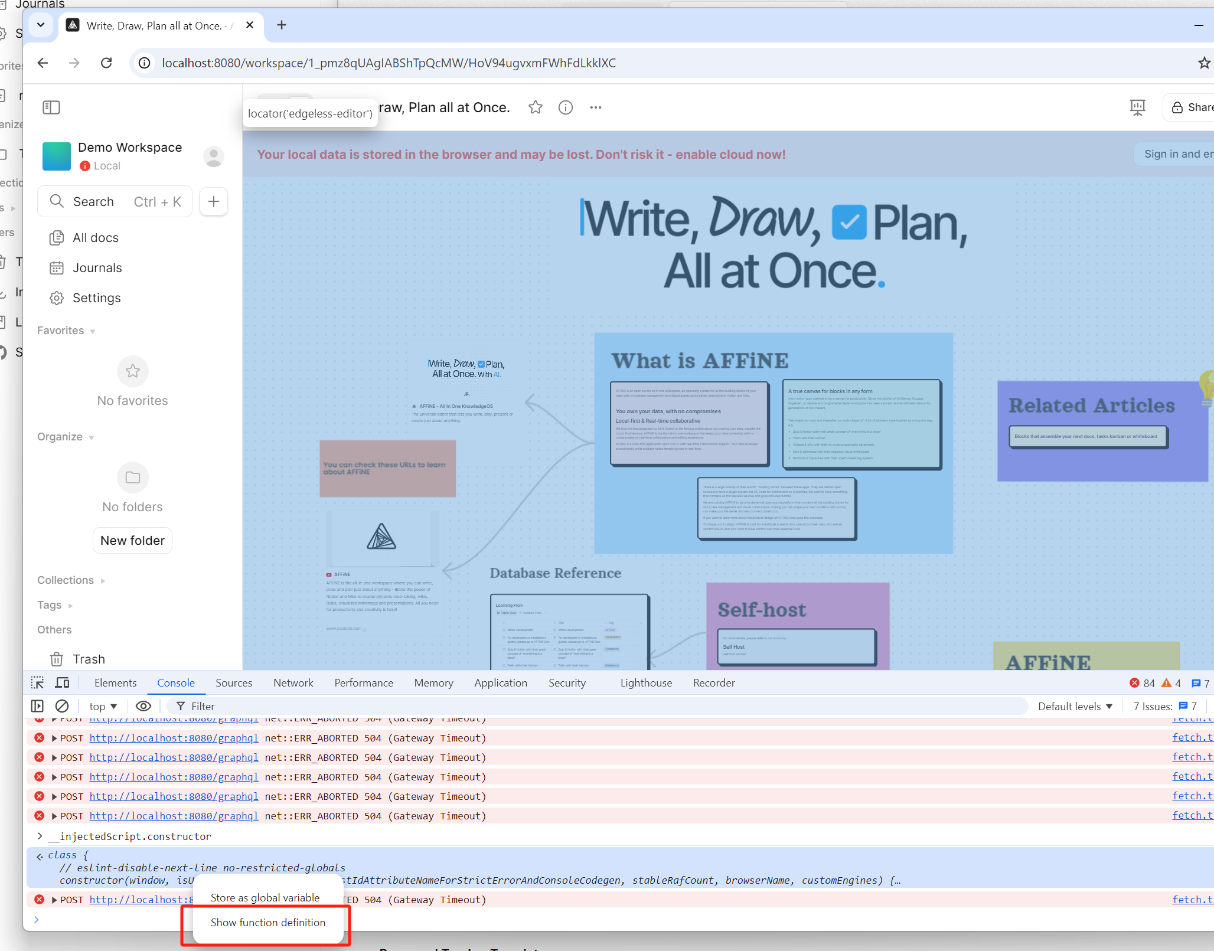The image size is (1214, 951).
Task: Collapse the Organize section
Action: (x=66, y=437)
